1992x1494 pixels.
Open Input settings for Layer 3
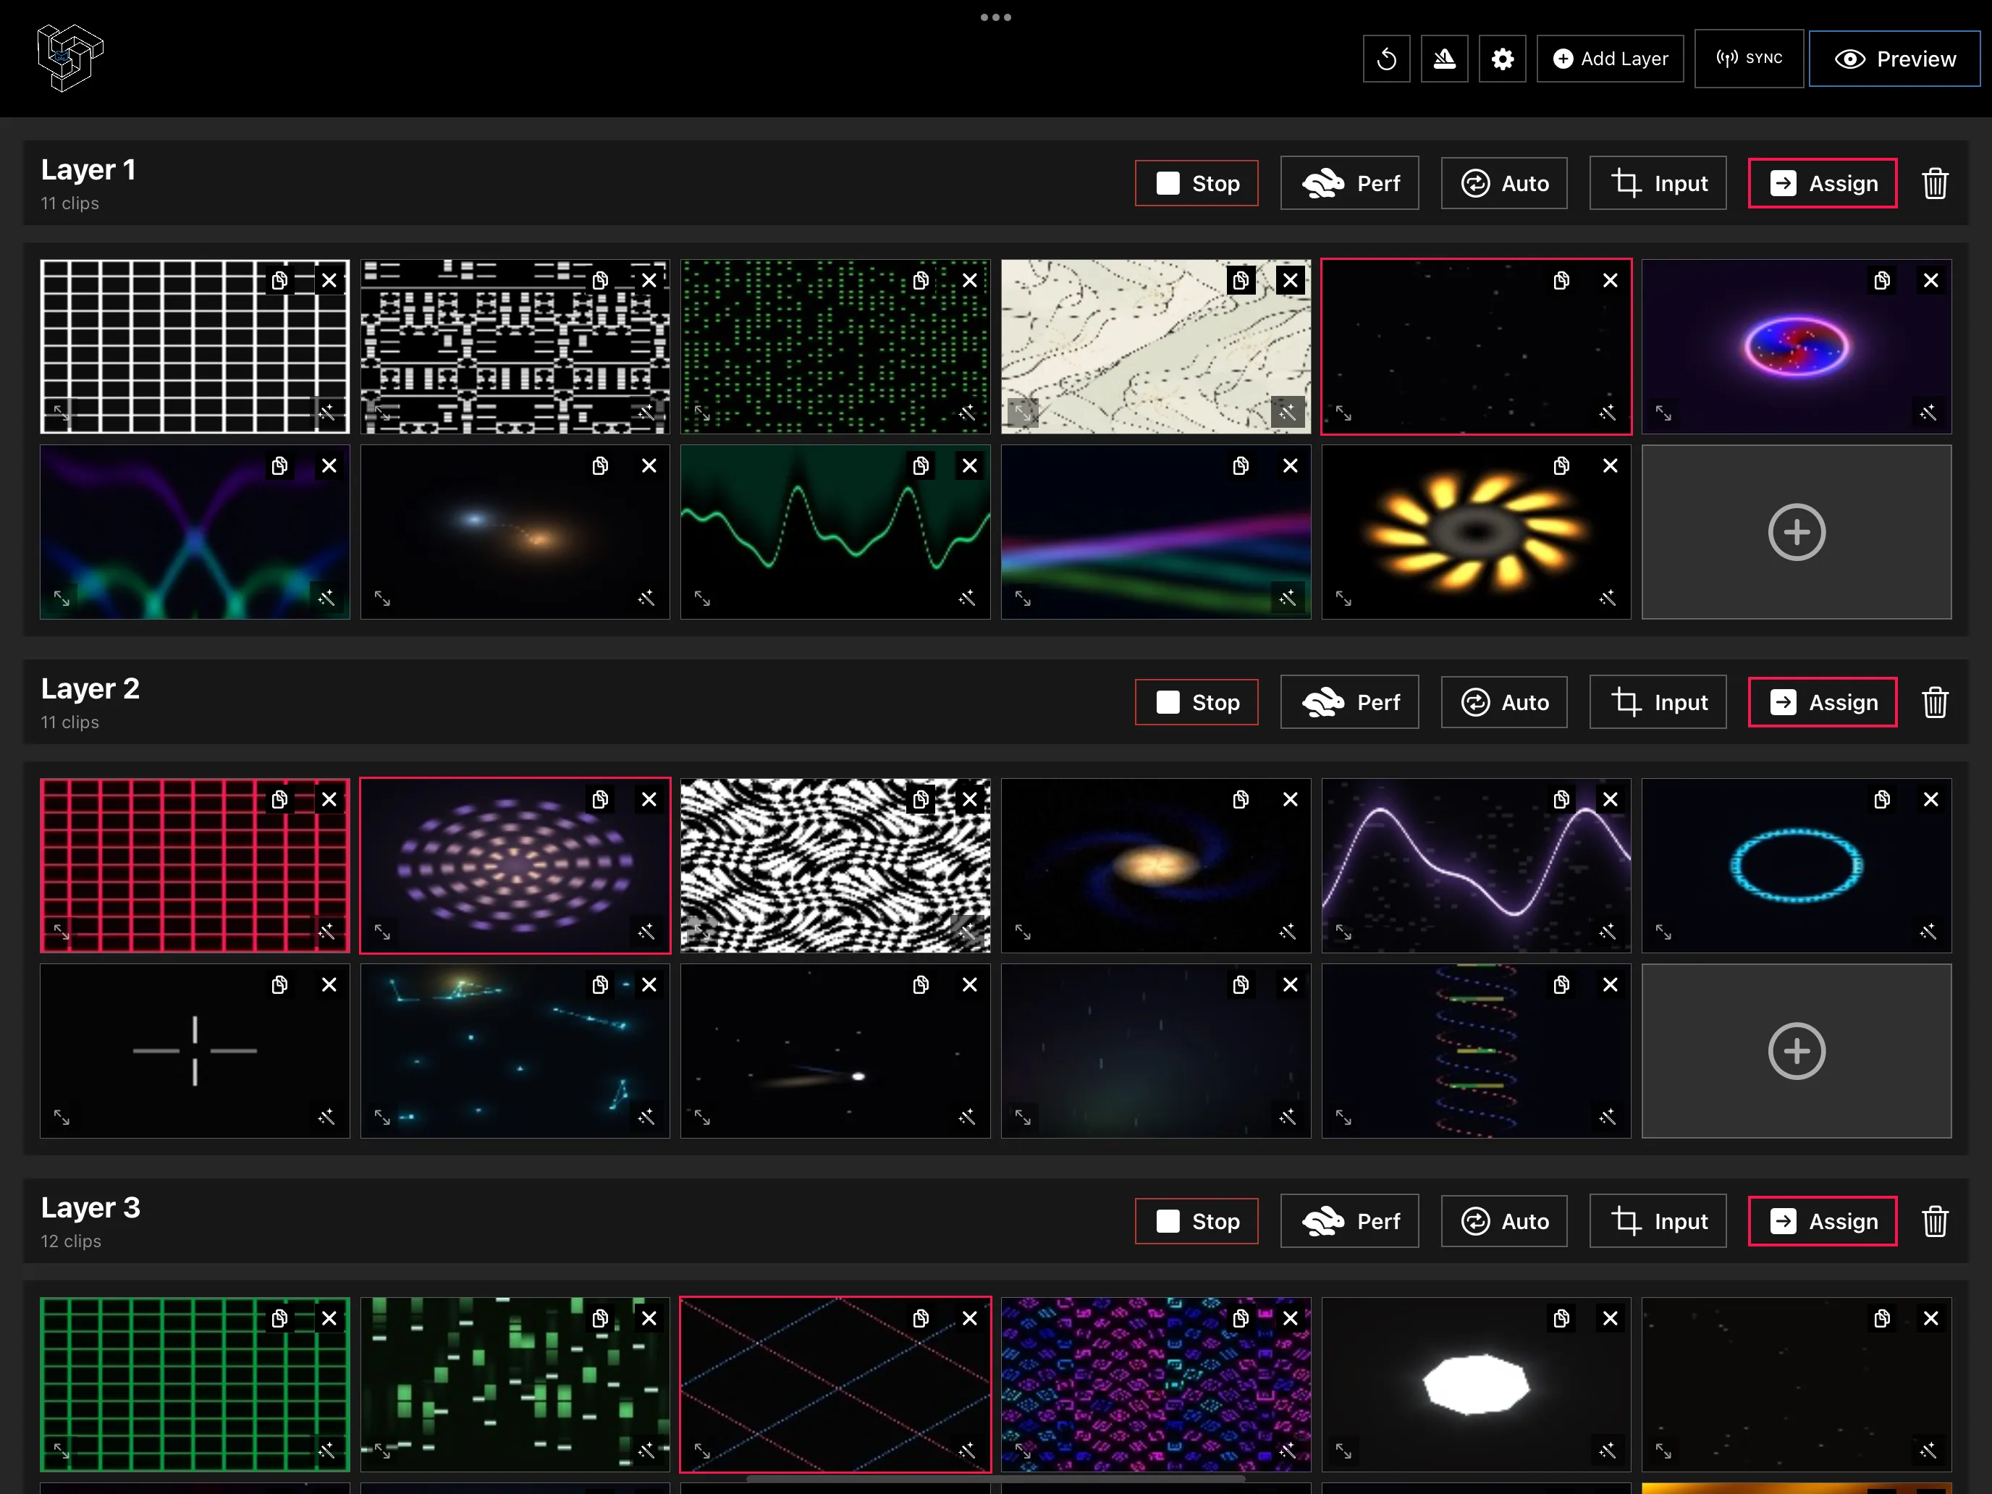pos(1658,1221)
